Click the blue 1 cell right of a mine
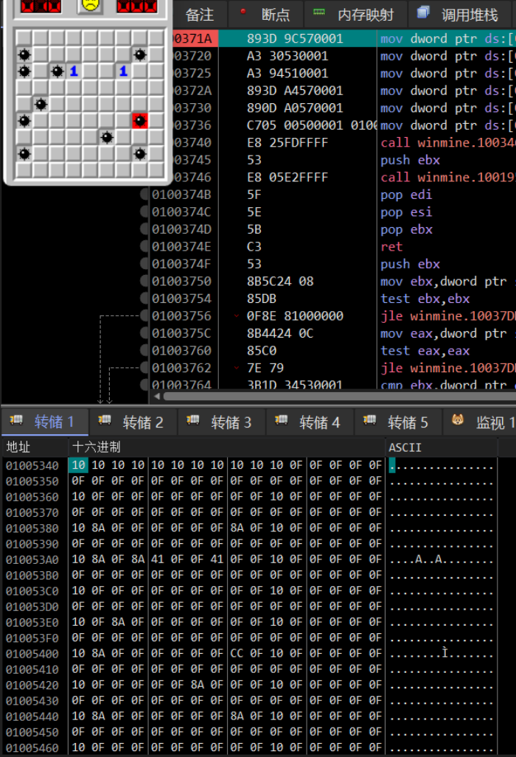The height and width of the screenshot is (757, 516). coord(74,71)
